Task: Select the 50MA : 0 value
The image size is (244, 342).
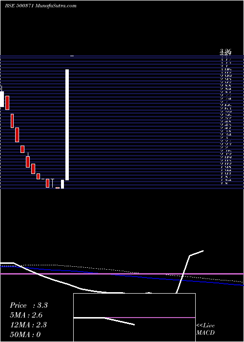Action: pos(25,335)
